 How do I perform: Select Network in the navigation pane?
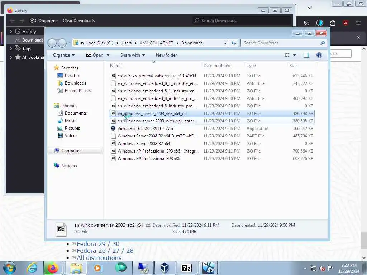pos(69,165)
